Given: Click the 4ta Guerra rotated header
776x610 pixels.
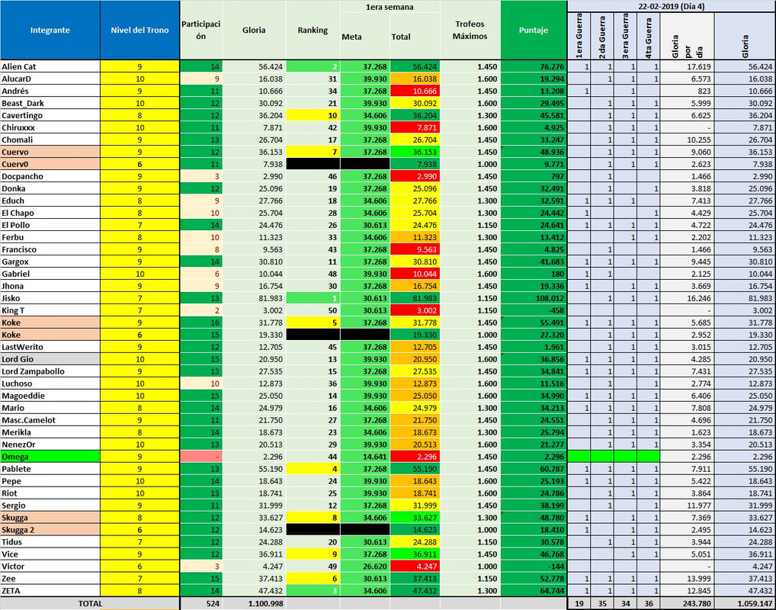Looking at the screenshot, I should coord(648,36).
